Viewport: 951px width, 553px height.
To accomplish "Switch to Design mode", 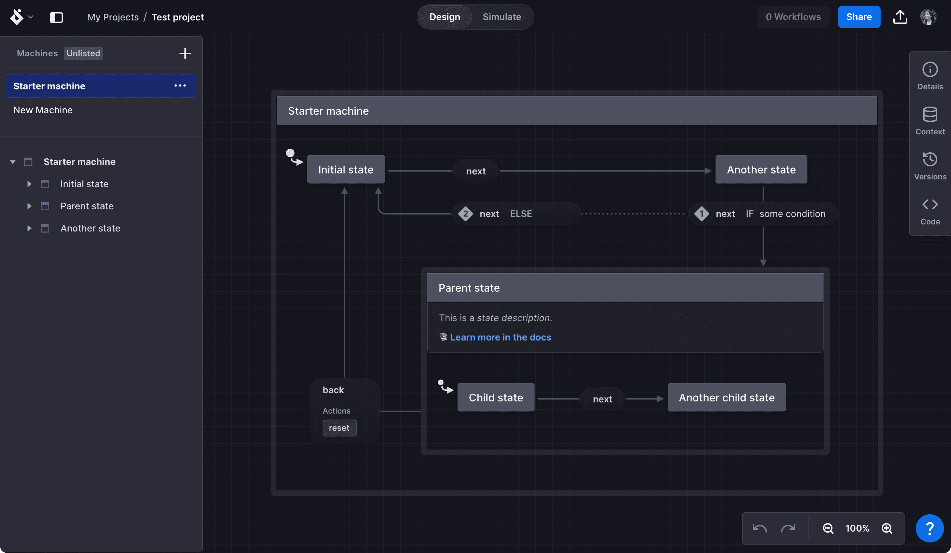I will coord(444,17).
